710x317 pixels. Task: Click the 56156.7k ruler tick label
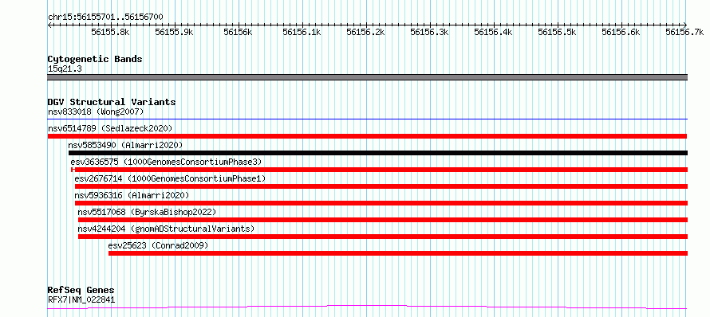684,32
